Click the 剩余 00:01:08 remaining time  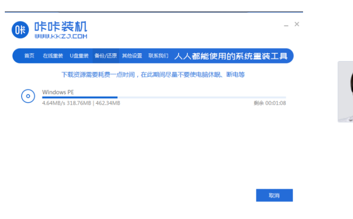270,103
